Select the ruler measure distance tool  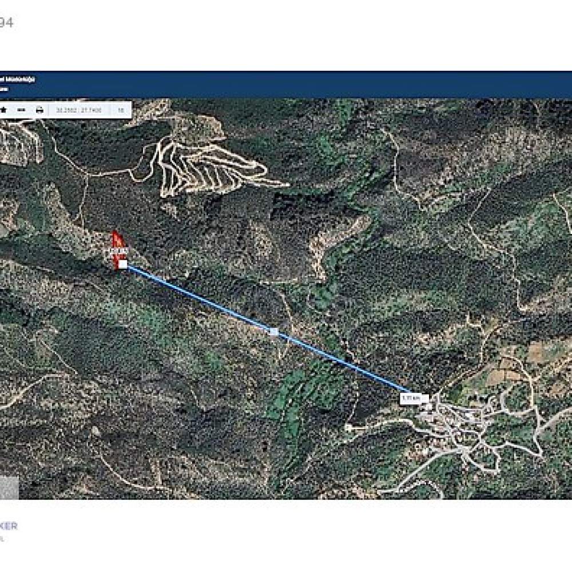tap(21, 110)
